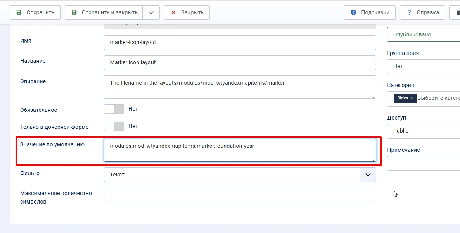
Task: Click the Значение по умолчанию label
Action: coord(52,144)
